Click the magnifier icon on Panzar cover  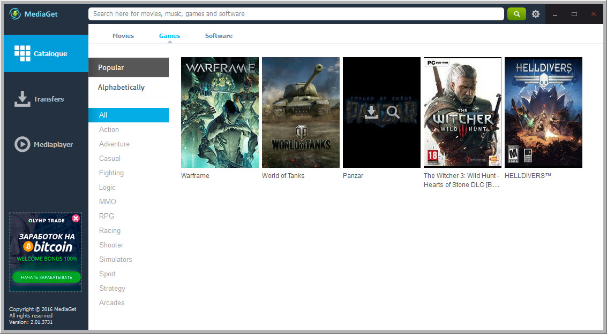(393, 112)
